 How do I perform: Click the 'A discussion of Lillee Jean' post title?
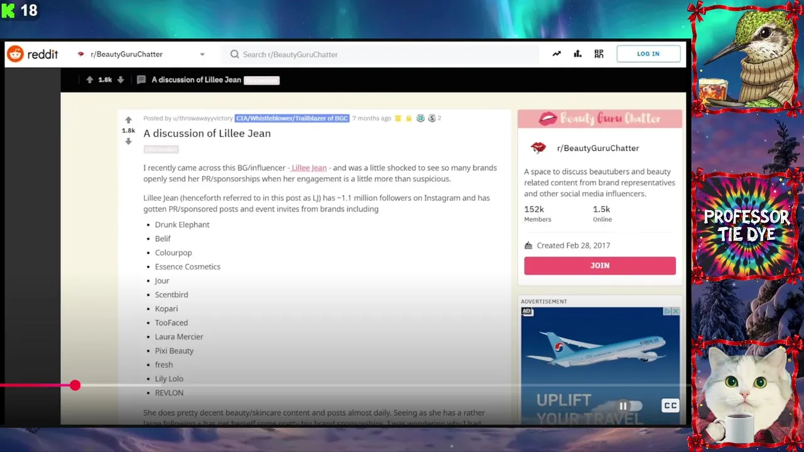coord(207,133)
